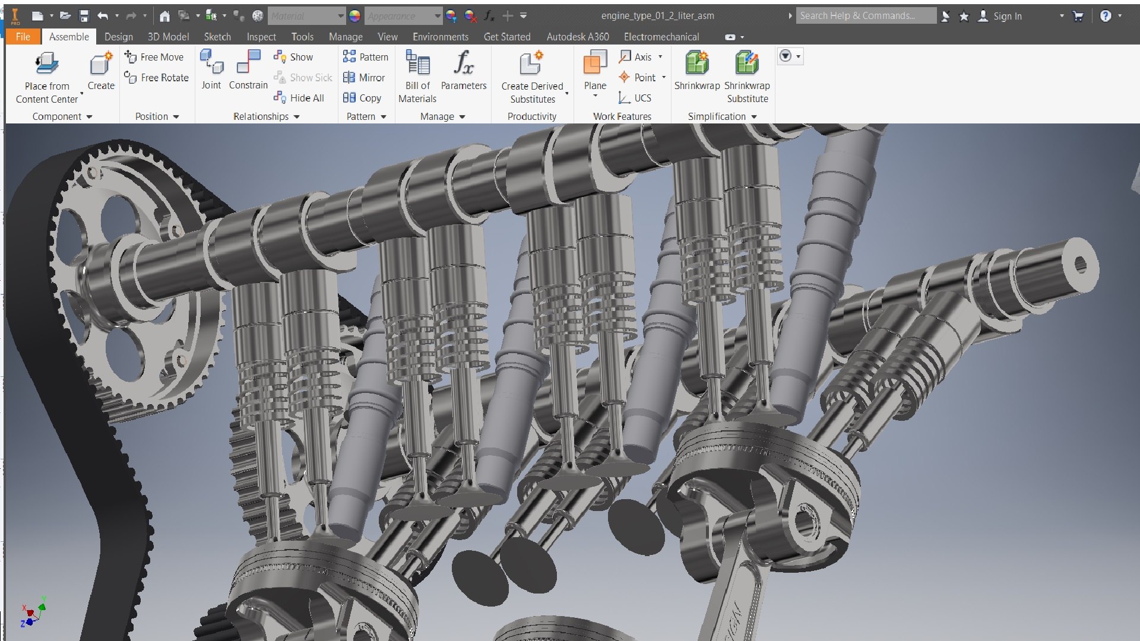Switch to the Sketch tab
This screenshot has height=641, width=1140.
(x=217, y=37)
